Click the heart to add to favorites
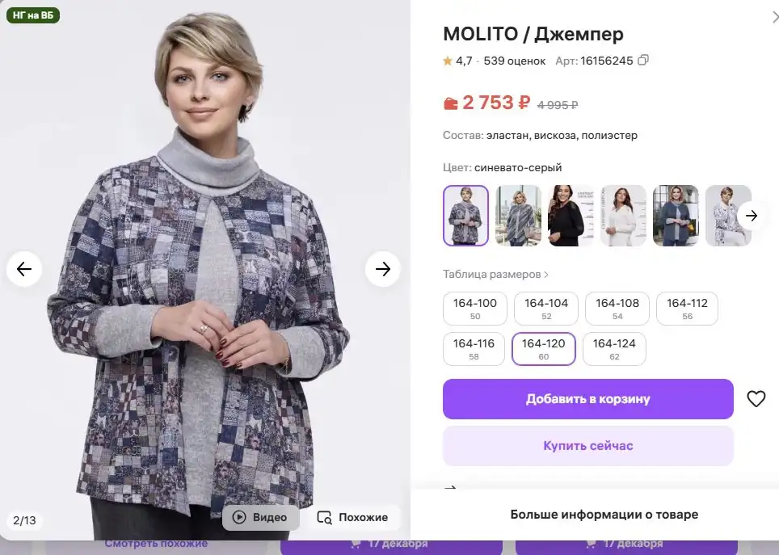The image size is (779, 555). pos(756,398)
